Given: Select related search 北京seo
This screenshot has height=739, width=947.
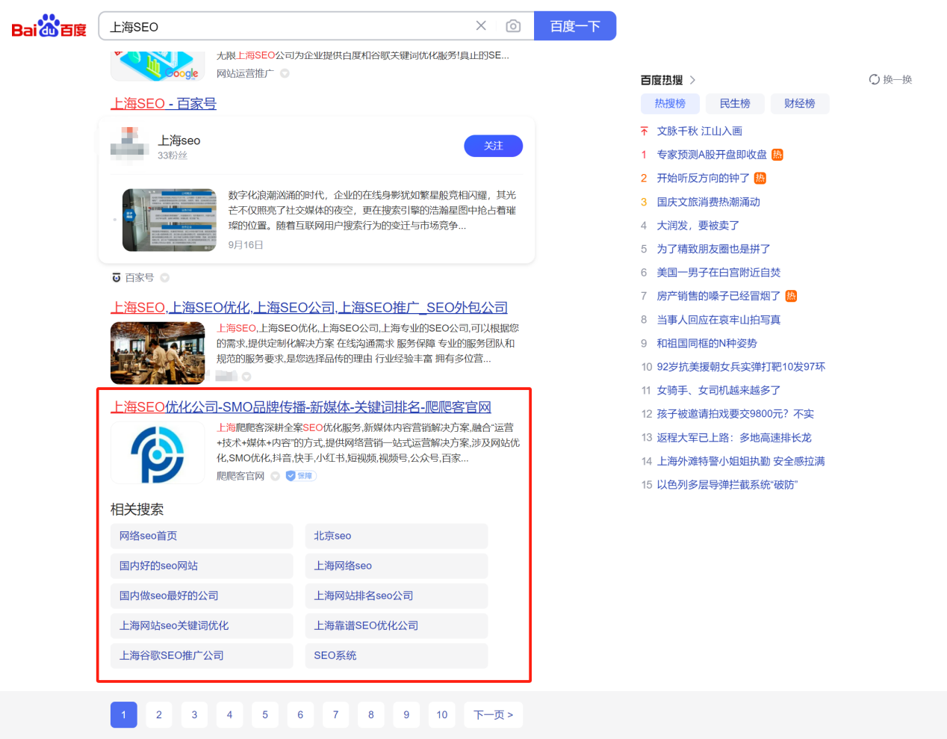Looking at the screenshot, I should click(397, 536).
